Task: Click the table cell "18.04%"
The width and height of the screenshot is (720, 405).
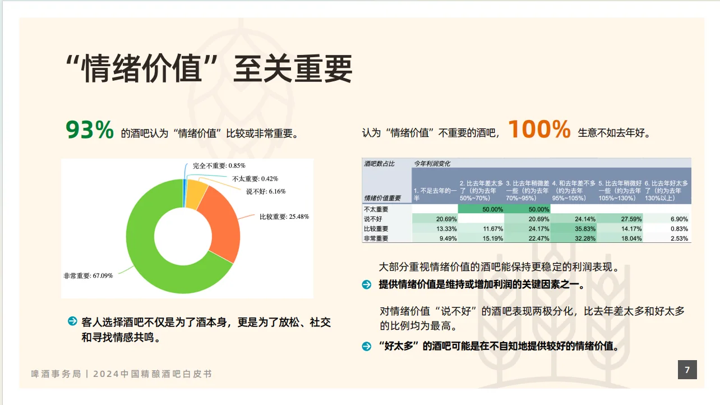Action: [620, 238]
